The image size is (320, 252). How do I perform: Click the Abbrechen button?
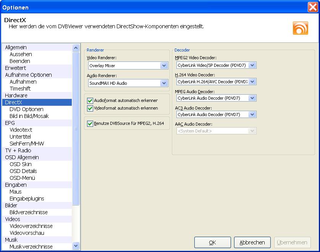tap(252, 242)
